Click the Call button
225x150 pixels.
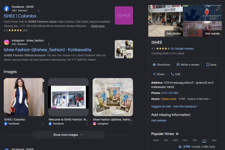[175, 74]
